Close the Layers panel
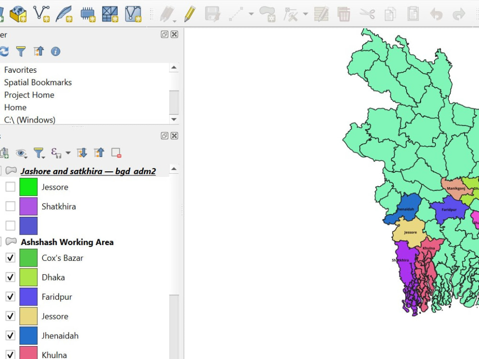479x359 pixels. (174, 135)
